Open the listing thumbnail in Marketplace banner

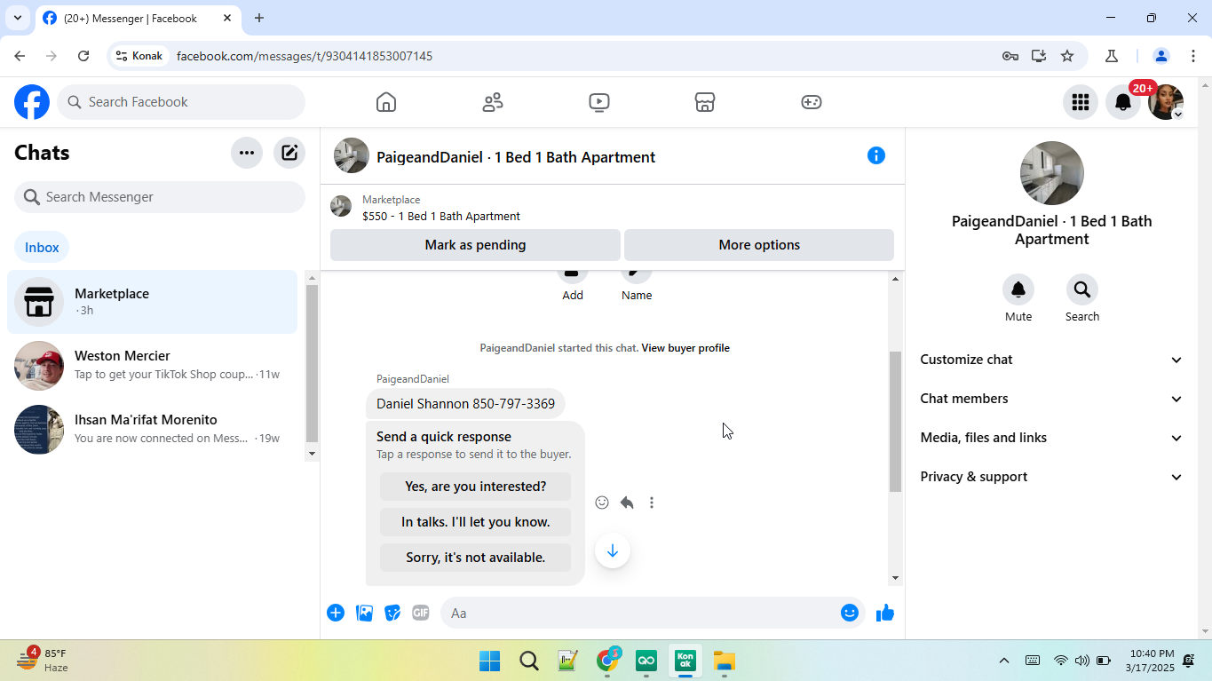point(341,207)
